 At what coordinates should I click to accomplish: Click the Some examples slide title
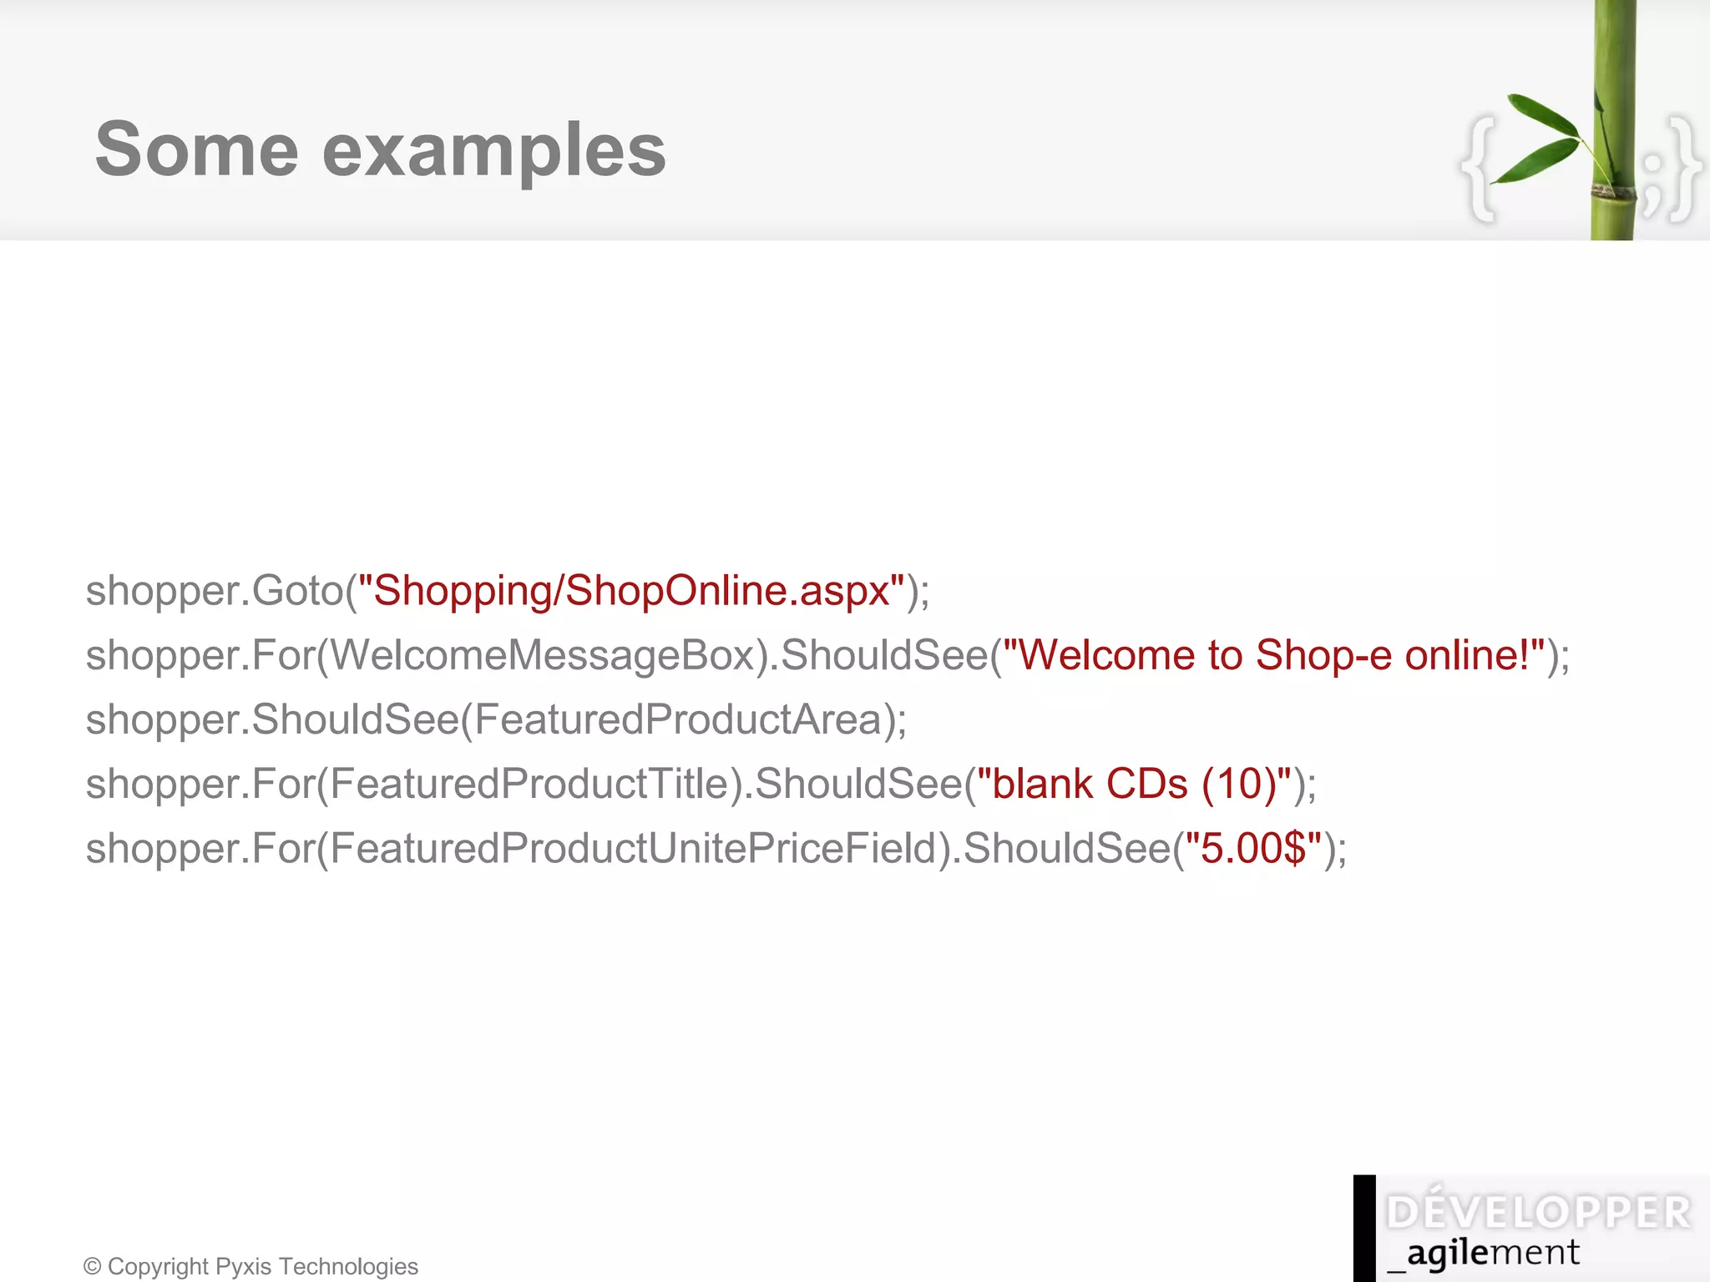pos(381,149)
